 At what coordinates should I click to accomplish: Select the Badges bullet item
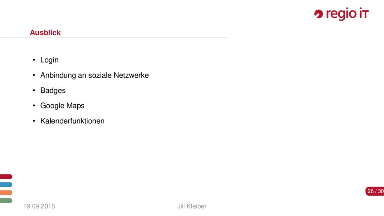pos(53,91)
